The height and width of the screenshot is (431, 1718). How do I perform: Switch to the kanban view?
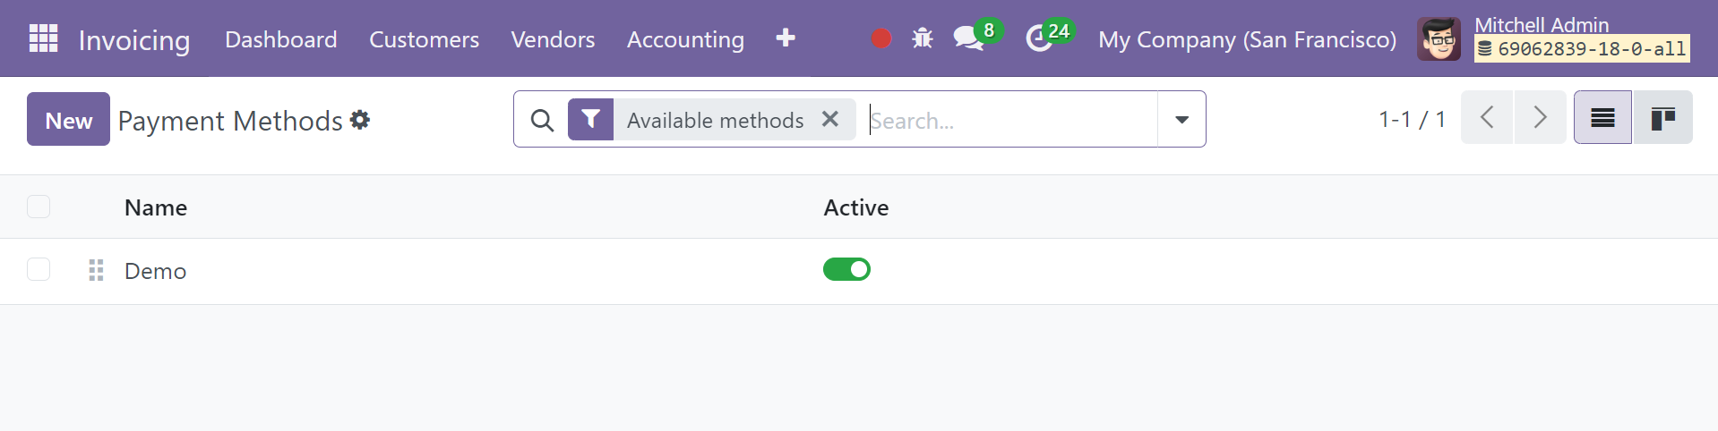point(1662,118)
